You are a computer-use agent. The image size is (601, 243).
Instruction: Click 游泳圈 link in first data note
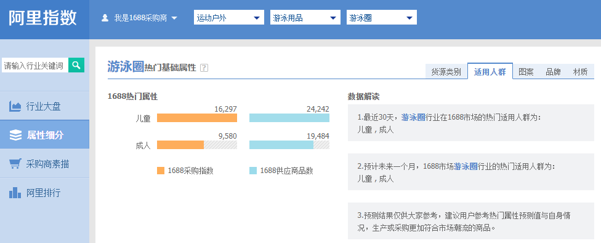[x=413, y=117]
